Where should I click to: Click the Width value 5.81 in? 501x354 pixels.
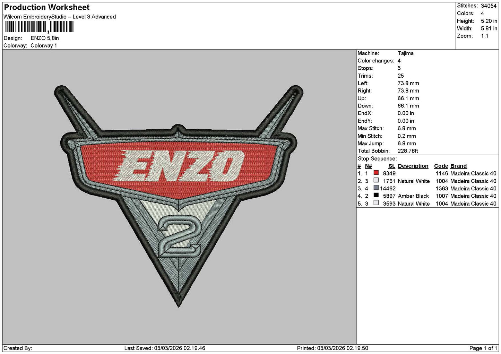(x=489, y=28)
